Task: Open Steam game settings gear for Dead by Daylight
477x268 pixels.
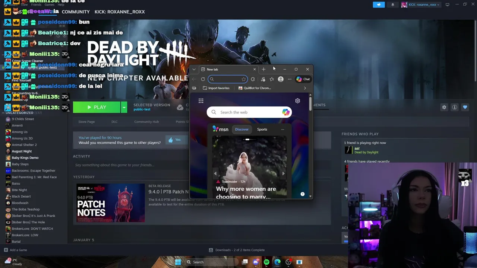Action: pos(444,107)
